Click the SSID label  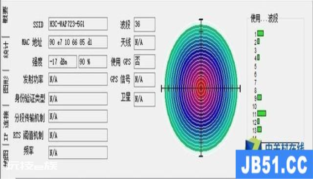coord(38,25)
